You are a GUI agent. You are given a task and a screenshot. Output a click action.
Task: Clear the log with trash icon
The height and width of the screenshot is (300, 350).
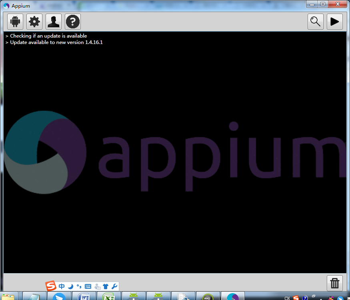(334, 283)
